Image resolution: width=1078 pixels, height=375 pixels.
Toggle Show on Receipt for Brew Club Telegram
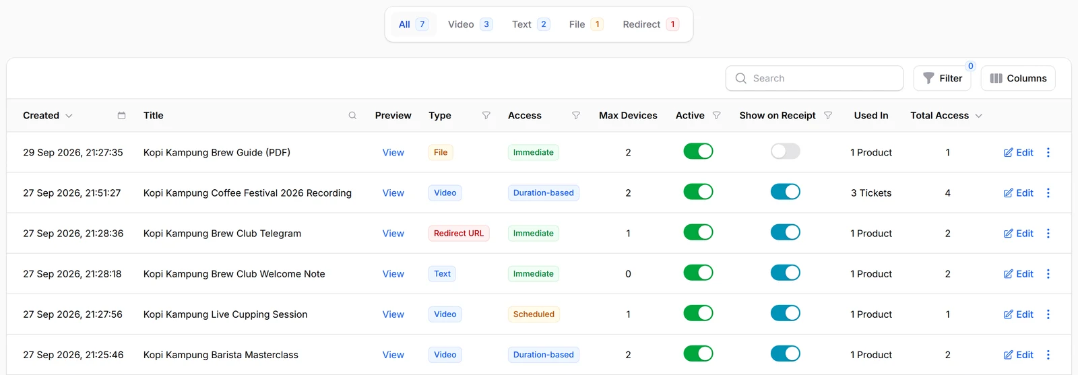(x=786, y=232)
